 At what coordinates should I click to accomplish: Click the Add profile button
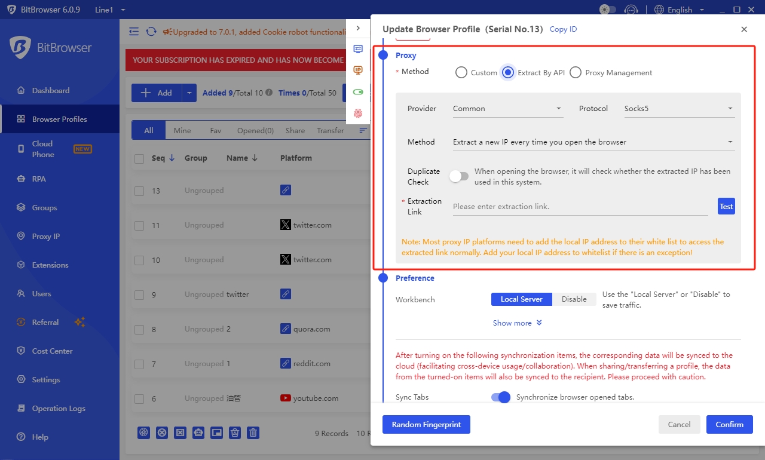coord(157,93)
